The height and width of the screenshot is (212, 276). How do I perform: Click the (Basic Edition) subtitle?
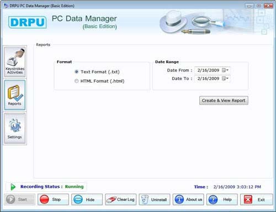pyautogui.click(x=100, y=26)
